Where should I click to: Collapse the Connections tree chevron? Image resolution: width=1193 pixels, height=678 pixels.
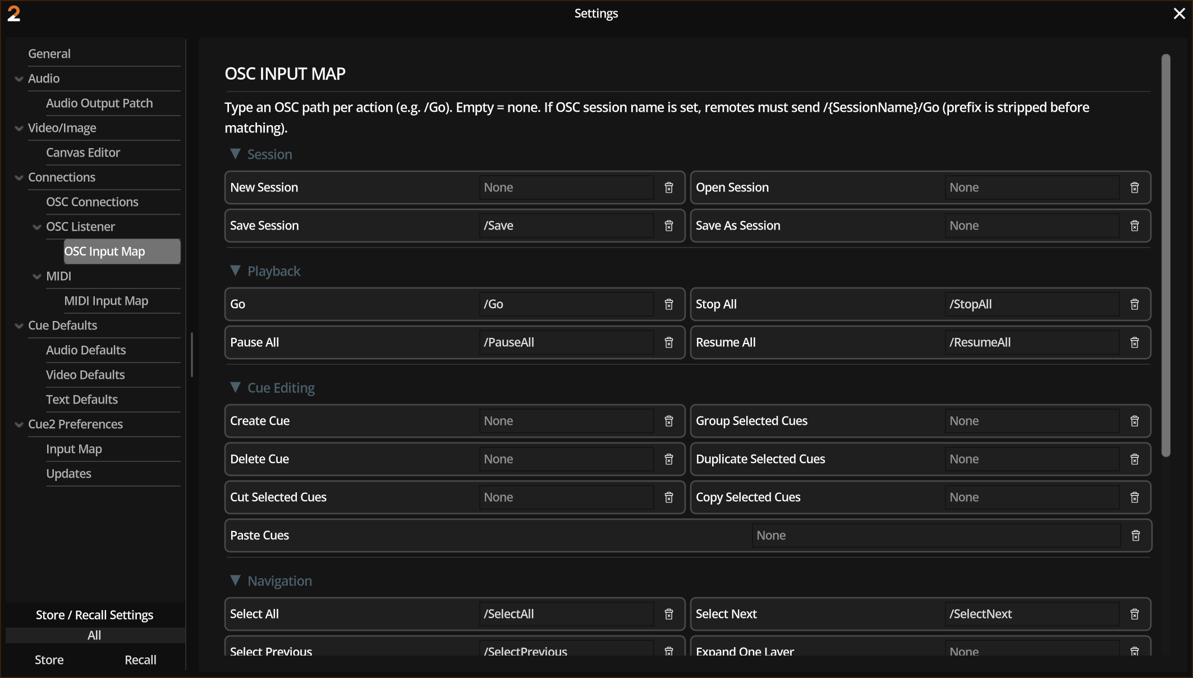[19, 178]
